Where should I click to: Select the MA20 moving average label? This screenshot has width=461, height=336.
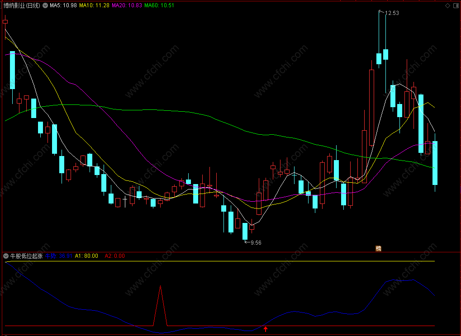click(x=127, y=5)
